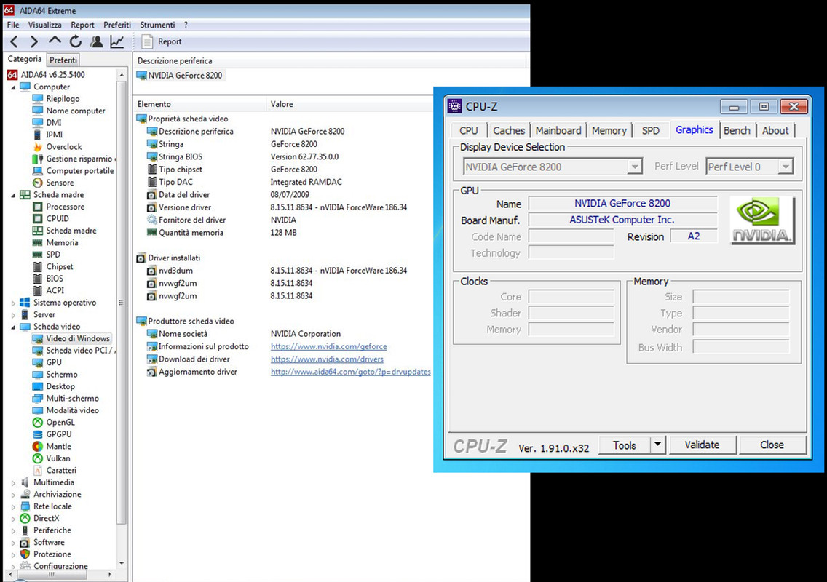Go forward using the AIDA64 forward arrow
This screenshot has width=827, height=582.
[33, 41]
